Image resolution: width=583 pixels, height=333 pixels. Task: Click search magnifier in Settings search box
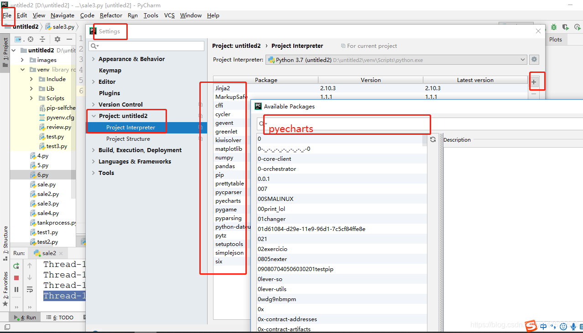tap(94, 46)
